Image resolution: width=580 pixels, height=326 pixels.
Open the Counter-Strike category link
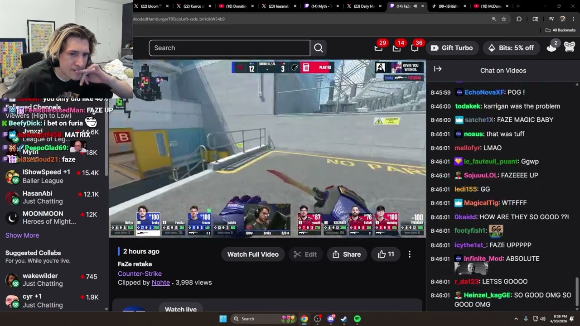point(140,273)
